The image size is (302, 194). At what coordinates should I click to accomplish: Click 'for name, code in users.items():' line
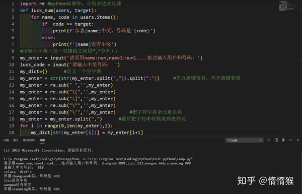(74, 17)
